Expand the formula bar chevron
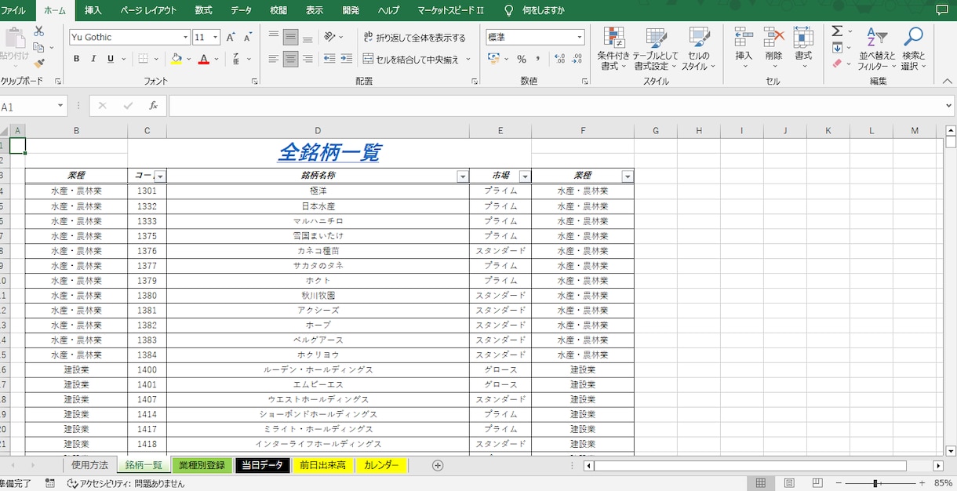957x491 pixels. (x=948, y=105)
